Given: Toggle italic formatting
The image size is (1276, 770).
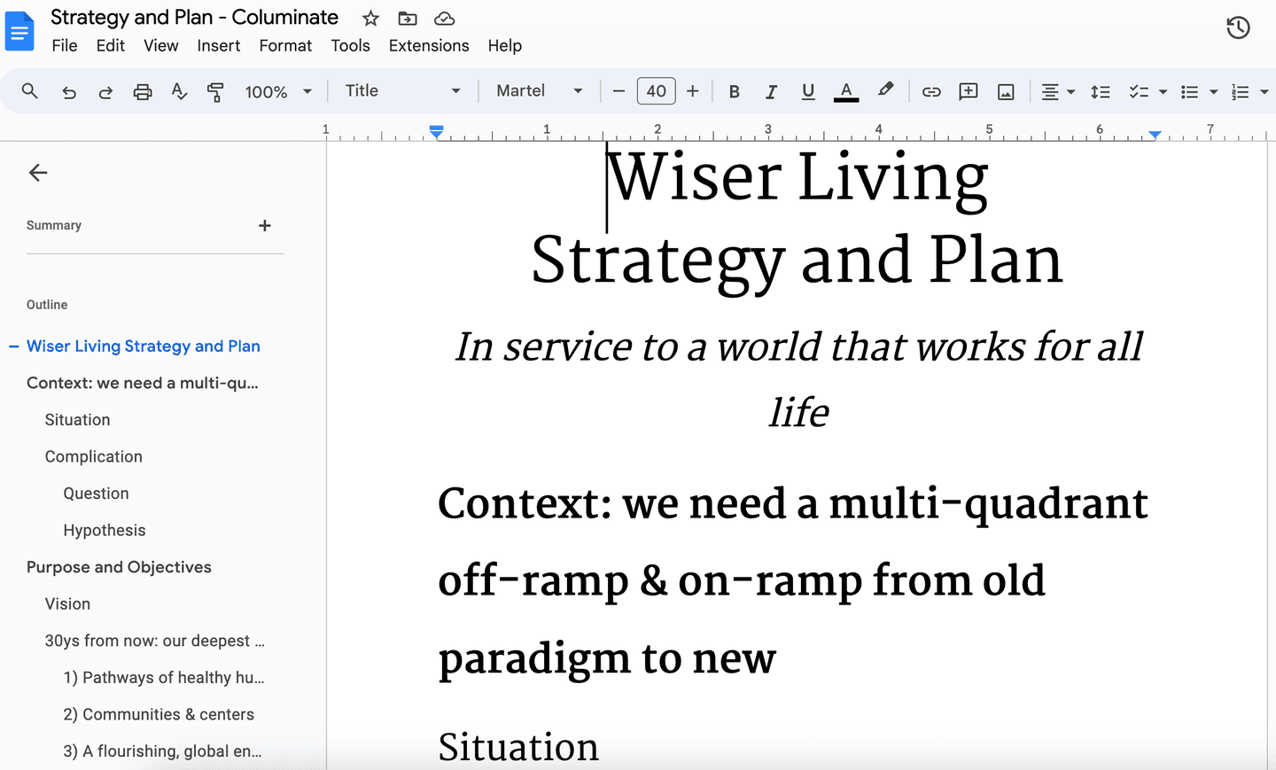Looking at the screenshot, I should (771, 90).
